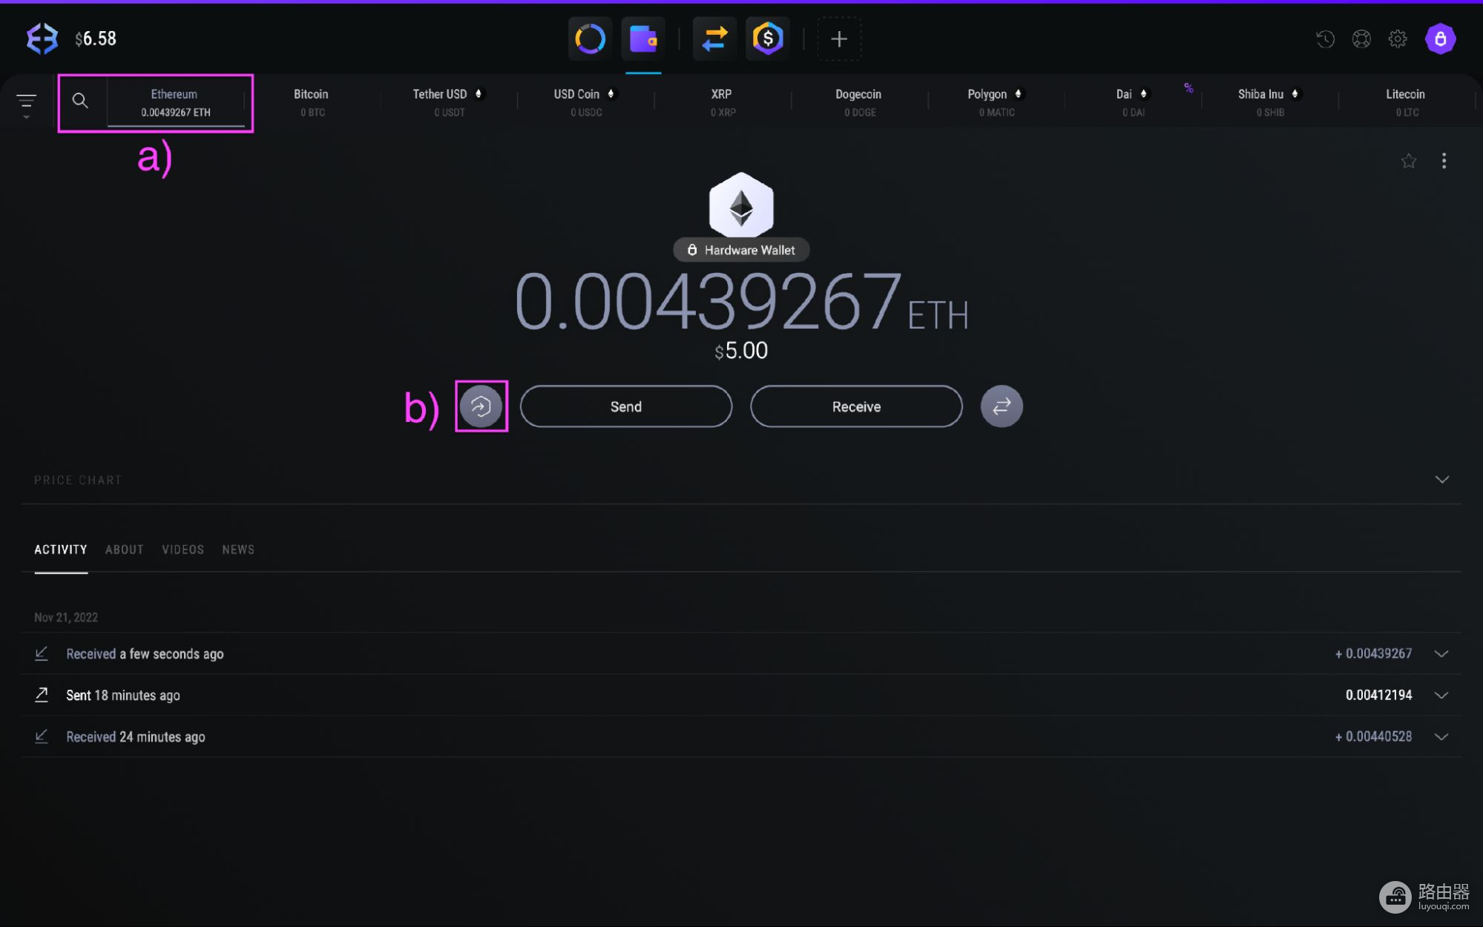Switch to the Videos tab
1483x927 pixels.
[183, 550]
